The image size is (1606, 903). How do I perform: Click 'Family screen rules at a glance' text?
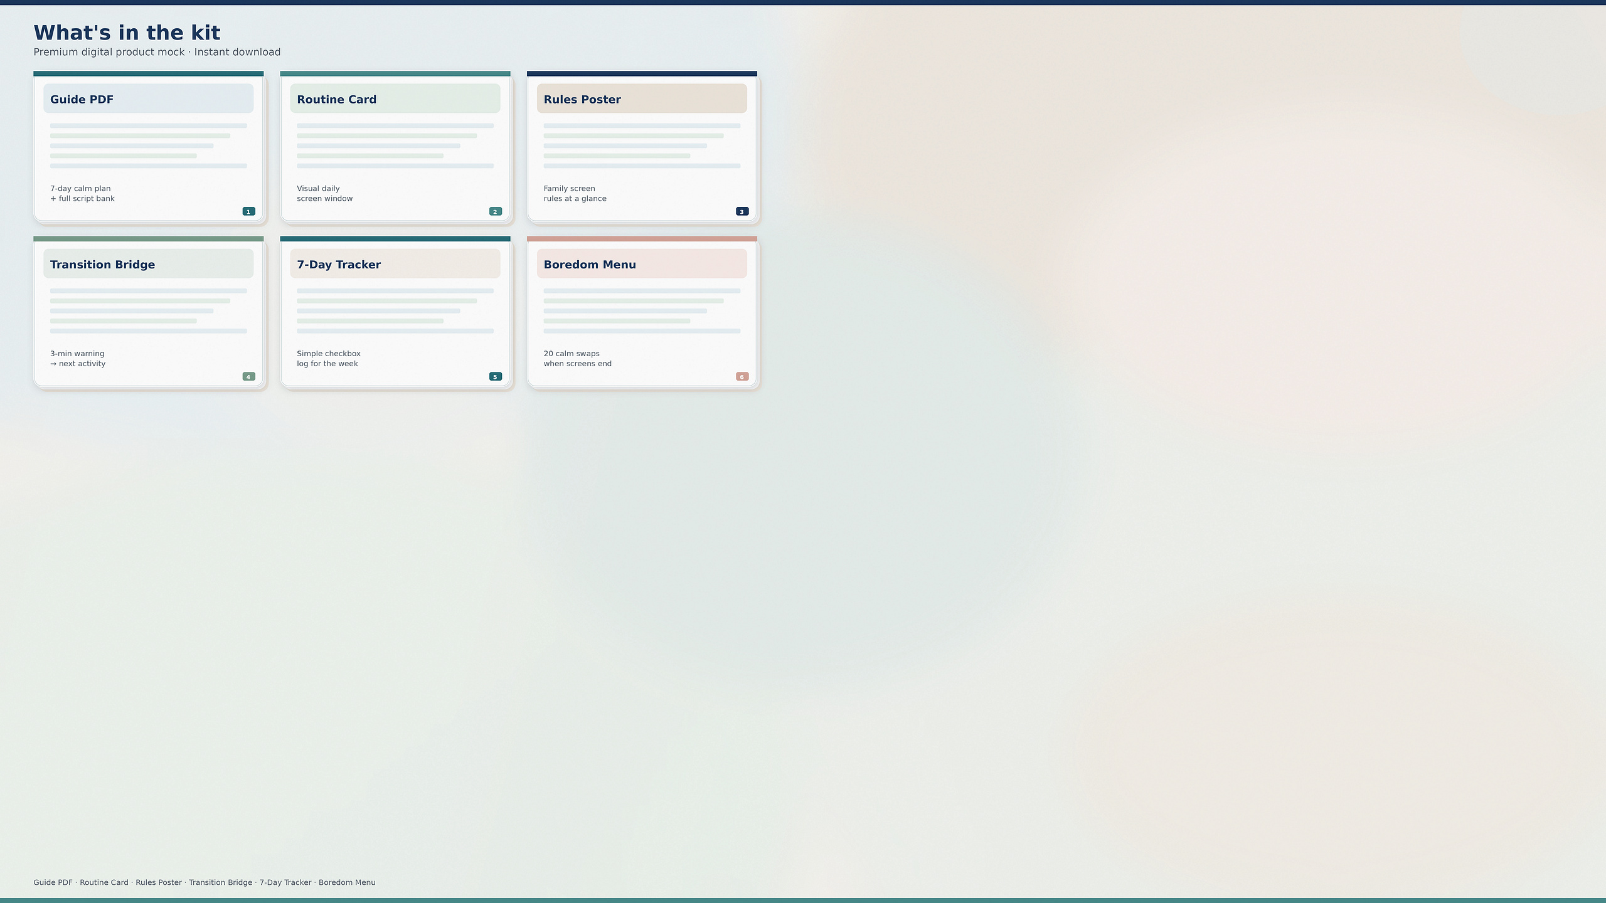pos(575,193)
